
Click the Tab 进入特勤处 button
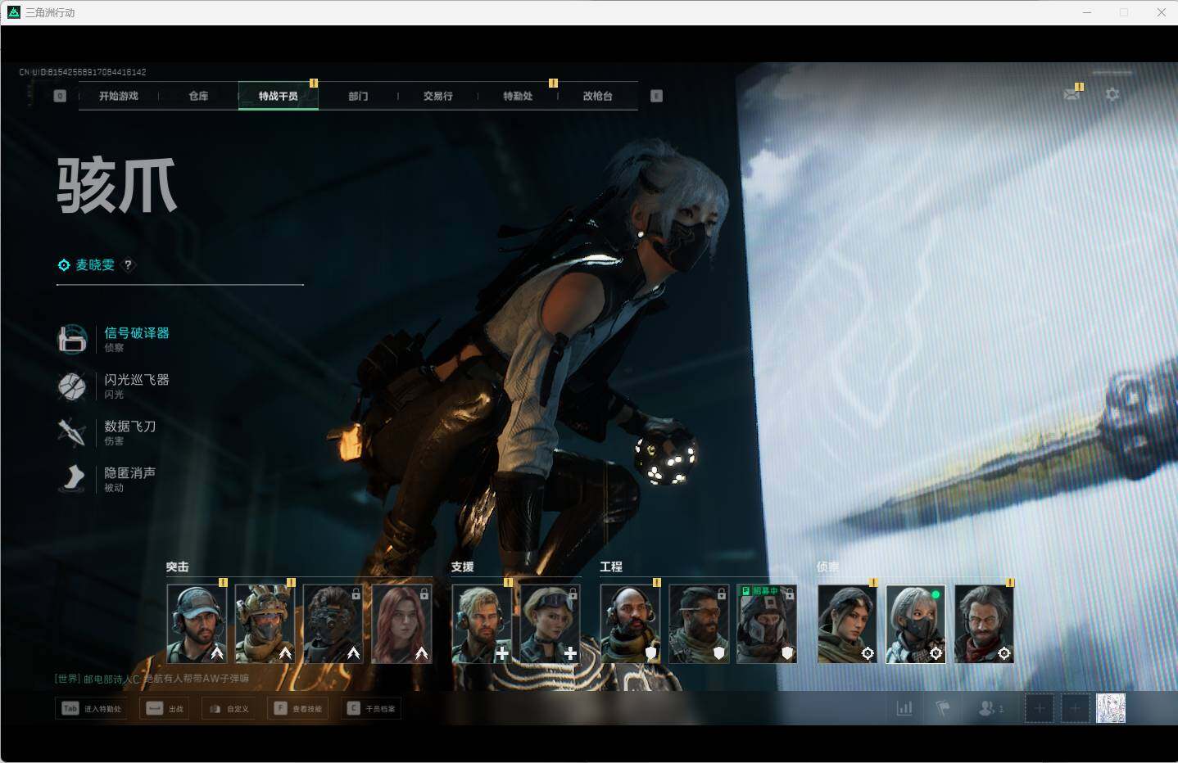pos(92,708)
